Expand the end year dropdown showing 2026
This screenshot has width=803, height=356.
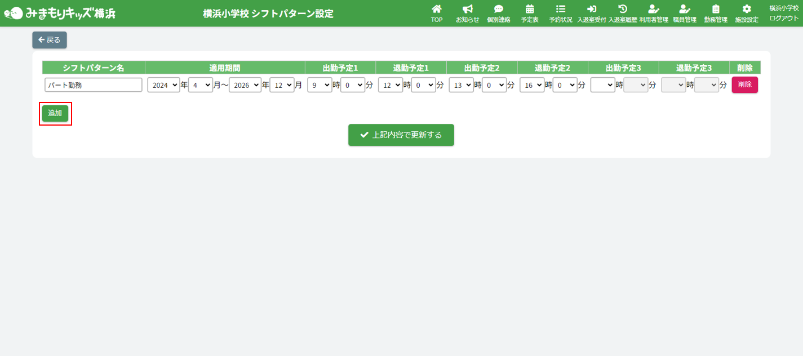[245, 85]
